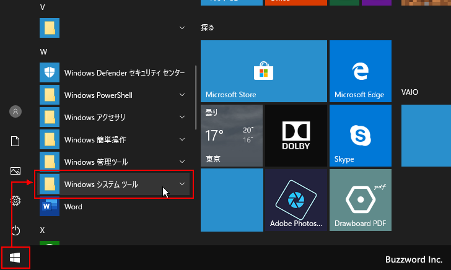Open the Adobe Photoshop Elements tile

[296, 200]
